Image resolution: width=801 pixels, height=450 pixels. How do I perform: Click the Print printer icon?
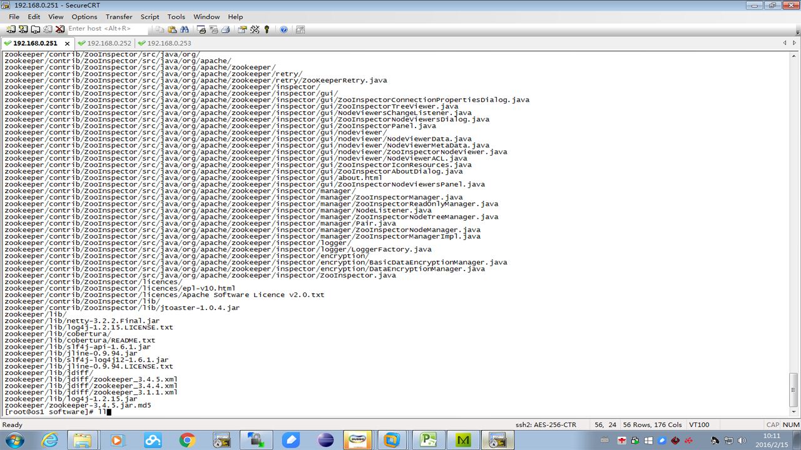(x=225, y=29)
